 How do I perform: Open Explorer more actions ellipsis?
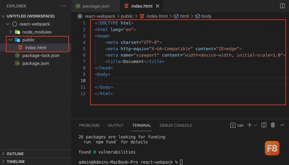(x=63, y=6)
